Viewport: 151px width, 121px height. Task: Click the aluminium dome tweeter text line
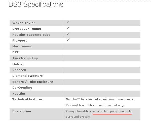(100, 99)
